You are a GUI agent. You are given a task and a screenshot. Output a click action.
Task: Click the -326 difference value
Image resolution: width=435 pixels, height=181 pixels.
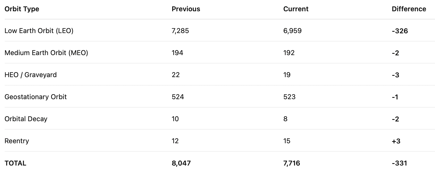(x=400, y=31)
